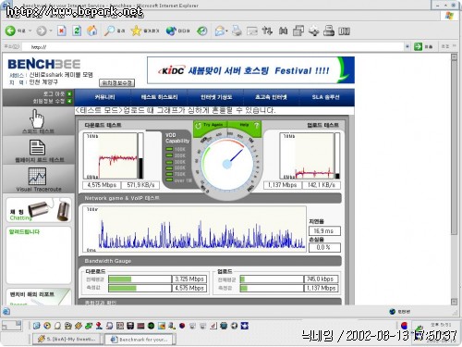Click the Try Again button above gauge
462x347 pixels.
coord(210,125)
